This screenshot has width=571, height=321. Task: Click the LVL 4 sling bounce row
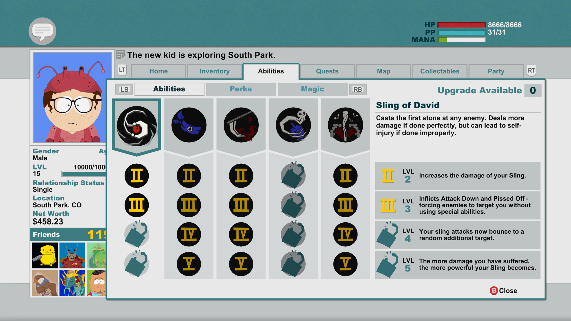[458, 235]
